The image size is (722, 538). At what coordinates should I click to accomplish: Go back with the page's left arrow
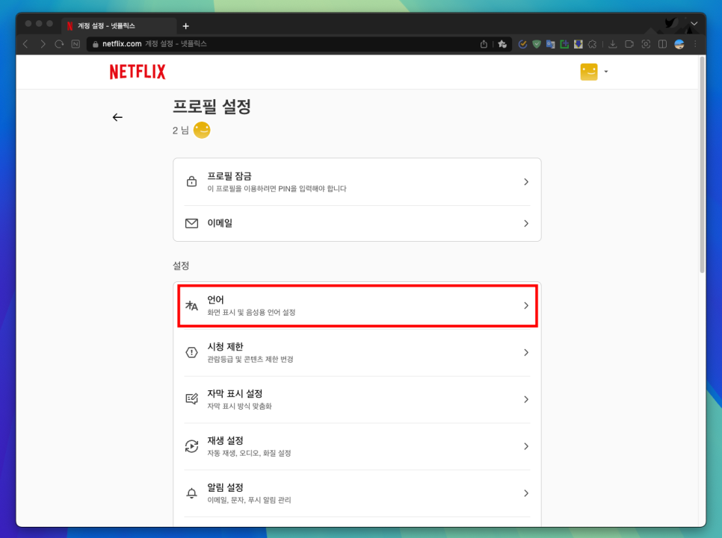tap(117, 117)
